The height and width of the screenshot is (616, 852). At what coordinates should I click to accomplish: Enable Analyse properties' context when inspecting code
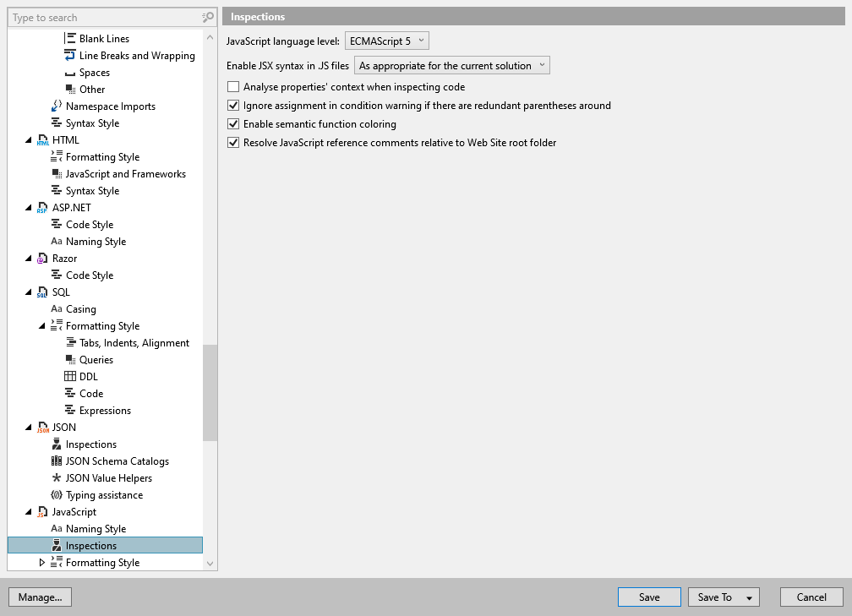coord(233,87)
